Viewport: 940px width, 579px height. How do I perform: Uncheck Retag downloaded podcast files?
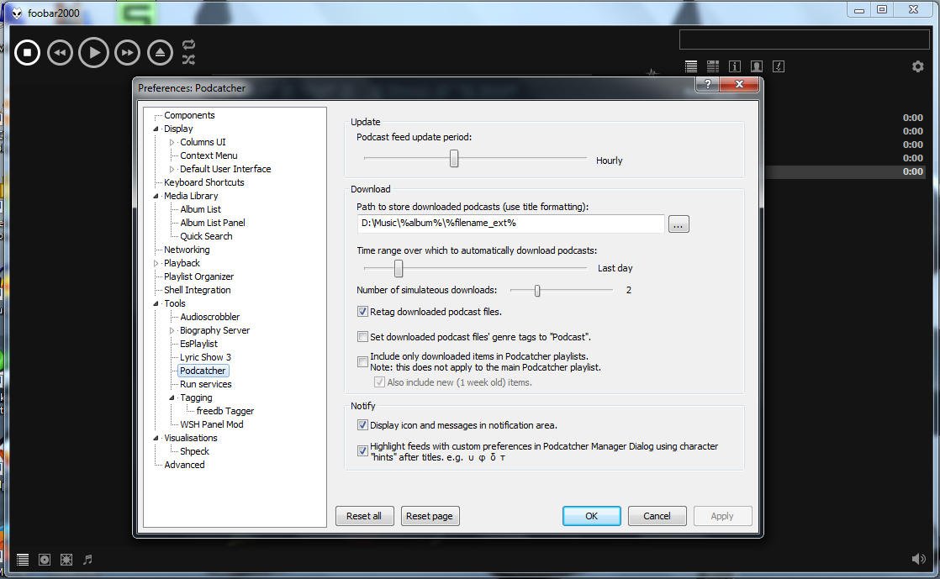(363, 312)
